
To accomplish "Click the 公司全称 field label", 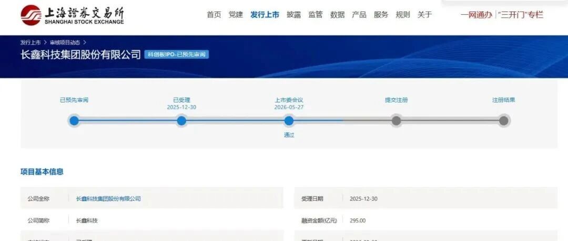I will [38, 198].
